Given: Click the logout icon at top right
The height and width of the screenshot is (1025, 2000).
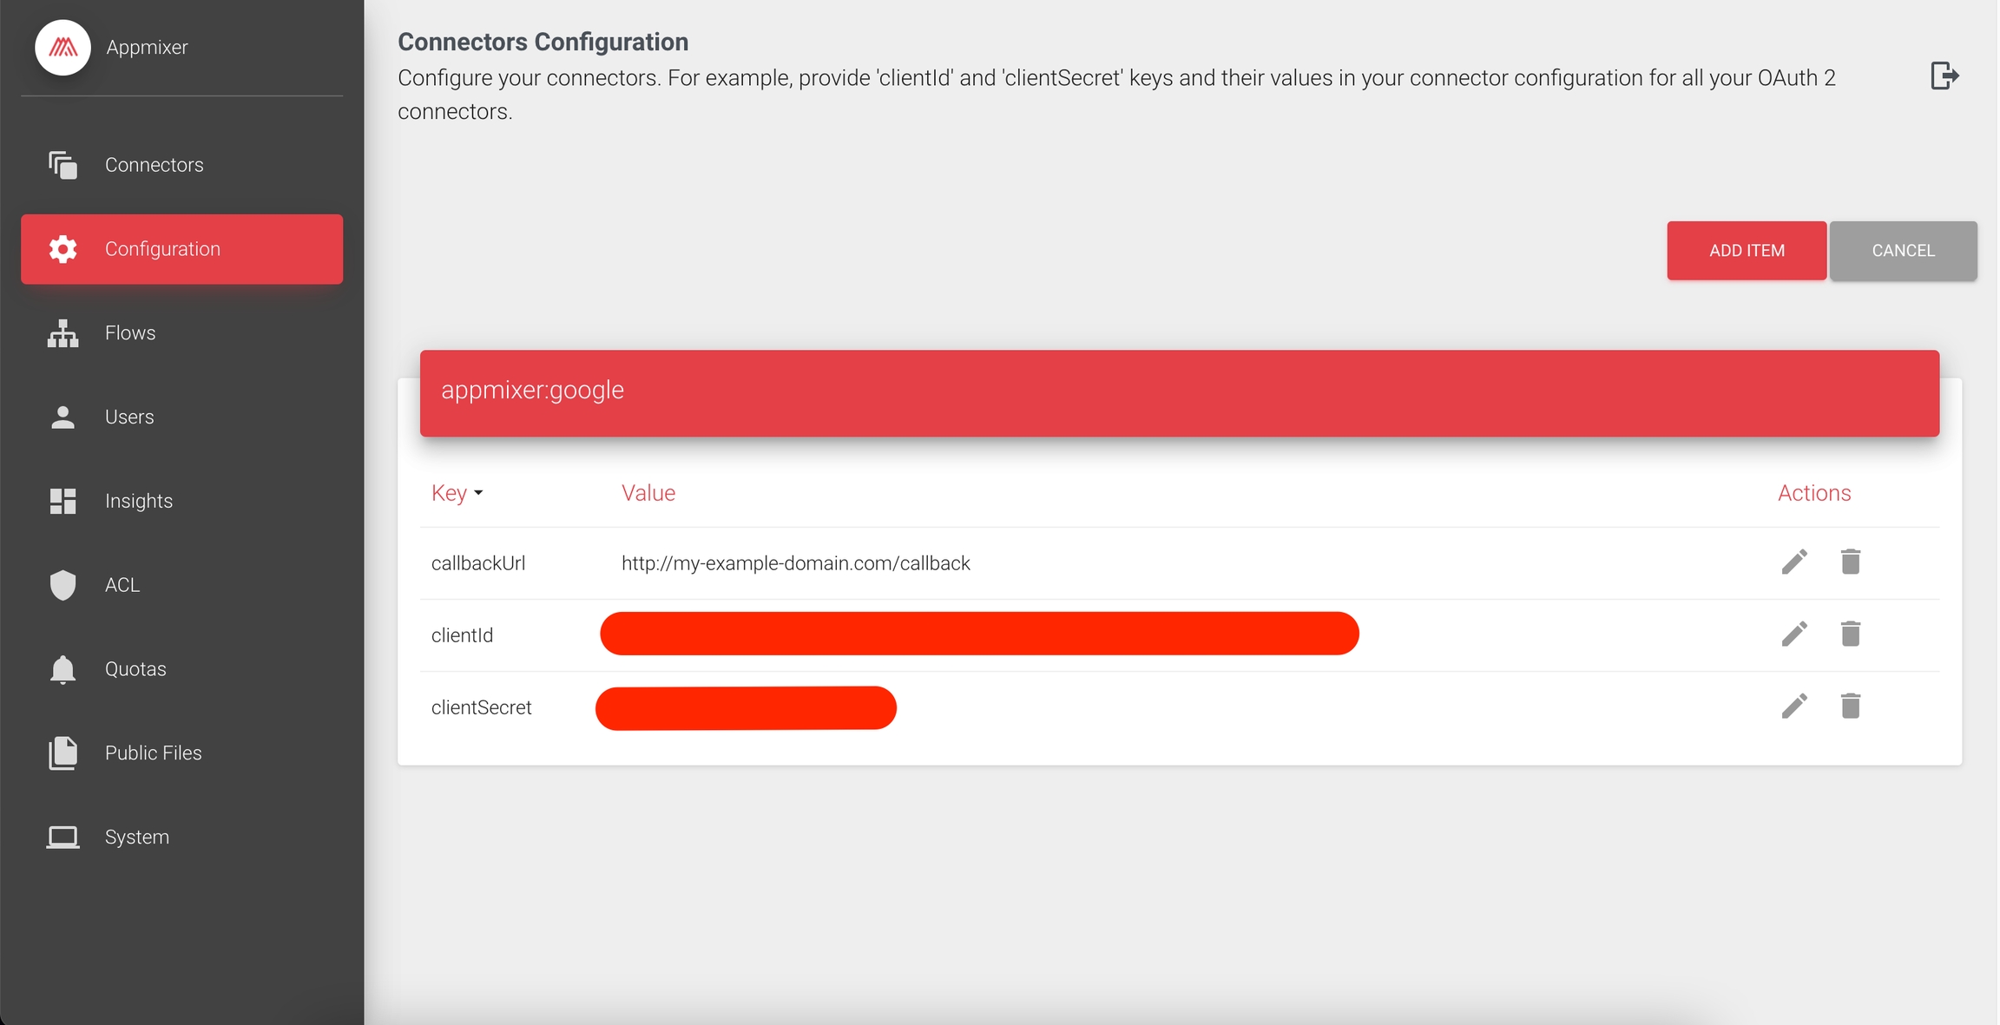Looking at the screenshot, I should [1944, 76].
